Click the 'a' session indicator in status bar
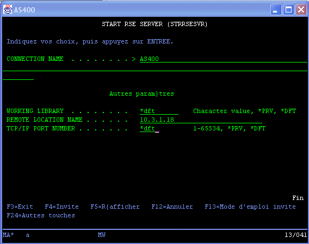 tap(28, 235)
